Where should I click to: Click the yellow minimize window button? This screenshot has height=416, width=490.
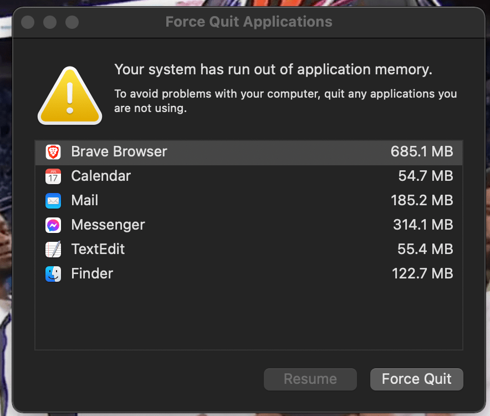tap(50, 22)
